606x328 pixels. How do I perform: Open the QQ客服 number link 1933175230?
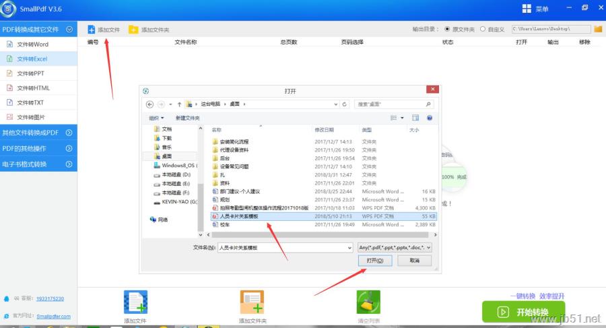tap(50, 298)
